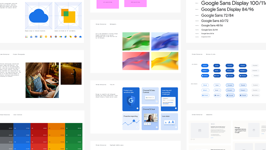Click the image placeholder icon in Components card
The image size is (266, 150).
[x=199, y=130]
